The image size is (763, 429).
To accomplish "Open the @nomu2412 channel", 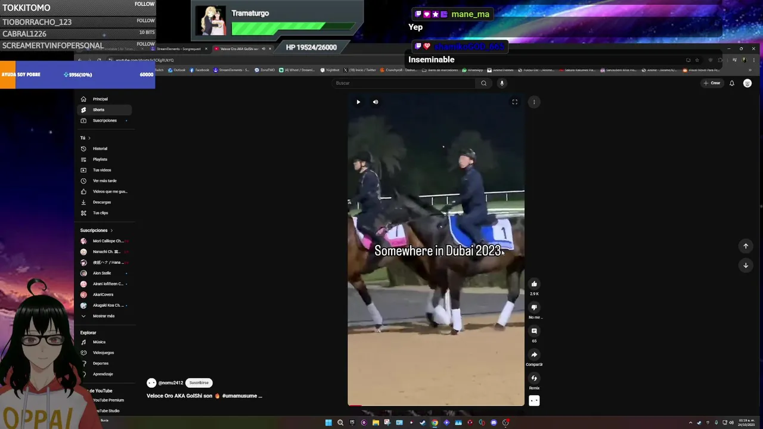I will (170, 383).
